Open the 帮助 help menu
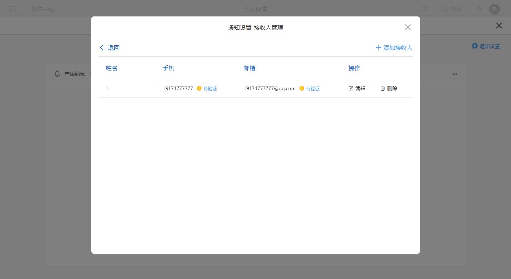 (x=451, y=9)
